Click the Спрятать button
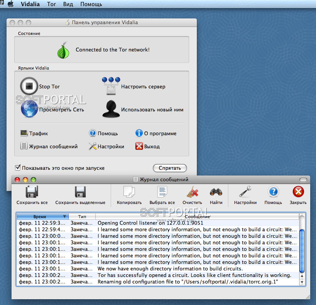 (170, 168)
